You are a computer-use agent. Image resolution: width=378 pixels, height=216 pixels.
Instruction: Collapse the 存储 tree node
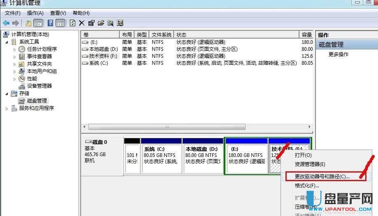pyautogui.click(x=7, y=93)
